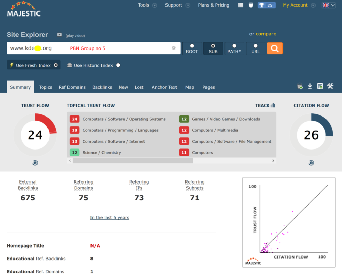Click the Trust Flow 24 gauge

point(35,135)
